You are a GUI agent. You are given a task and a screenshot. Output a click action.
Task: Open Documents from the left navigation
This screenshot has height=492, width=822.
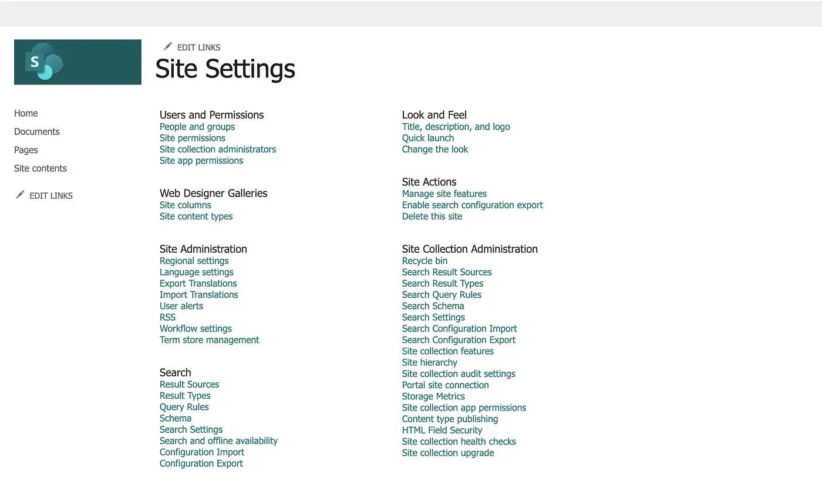pos(37,131)
